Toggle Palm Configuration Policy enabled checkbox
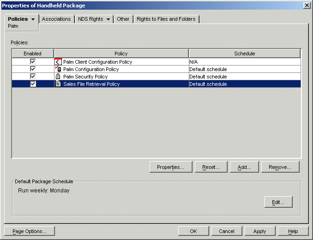The image size is (313, 240). point(33,69)
